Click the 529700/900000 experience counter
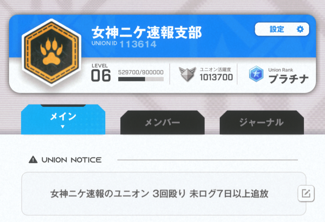Screen dimensions: 325x222 pos(141,72)
